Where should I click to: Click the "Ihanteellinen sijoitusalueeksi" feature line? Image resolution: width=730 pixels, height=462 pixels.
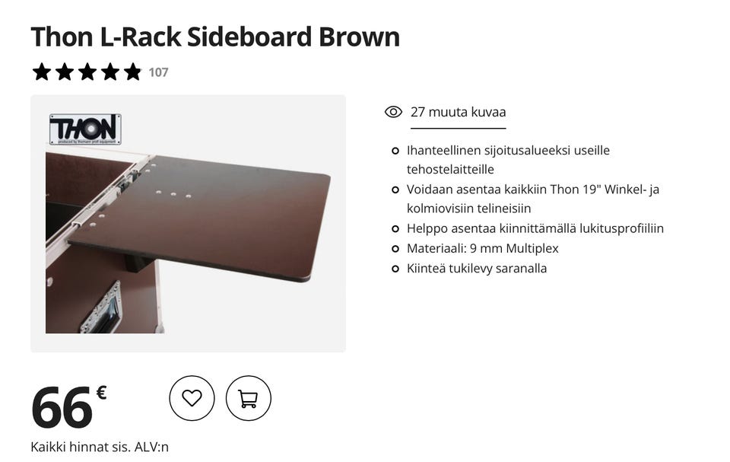508,151
